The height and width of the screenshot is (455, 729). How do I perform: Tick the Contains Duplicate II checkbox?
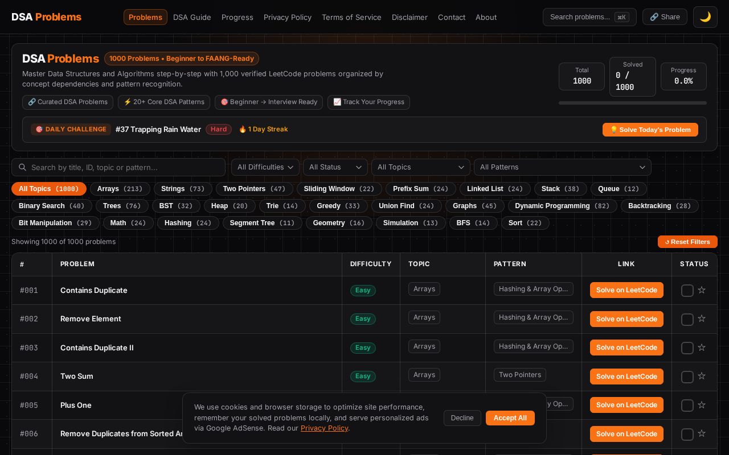coord(687,348)
